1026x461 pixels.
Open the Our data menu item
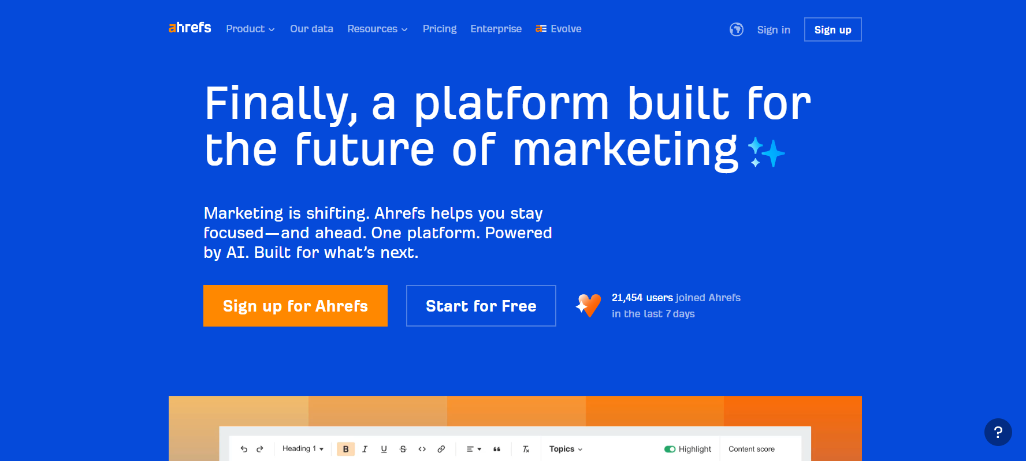point(311,29)
